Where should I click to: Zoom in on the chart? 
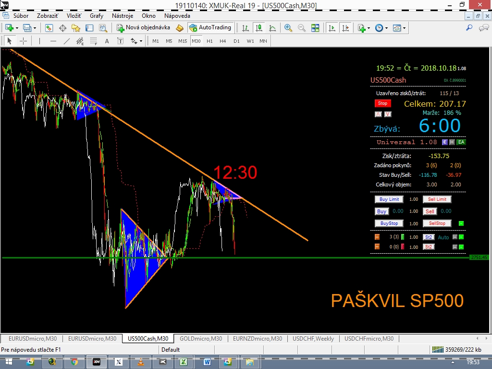288,28
